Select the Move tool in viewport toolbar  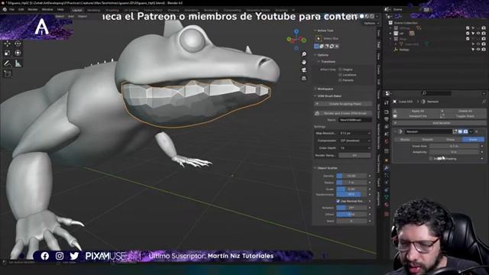tap(7, 44)
